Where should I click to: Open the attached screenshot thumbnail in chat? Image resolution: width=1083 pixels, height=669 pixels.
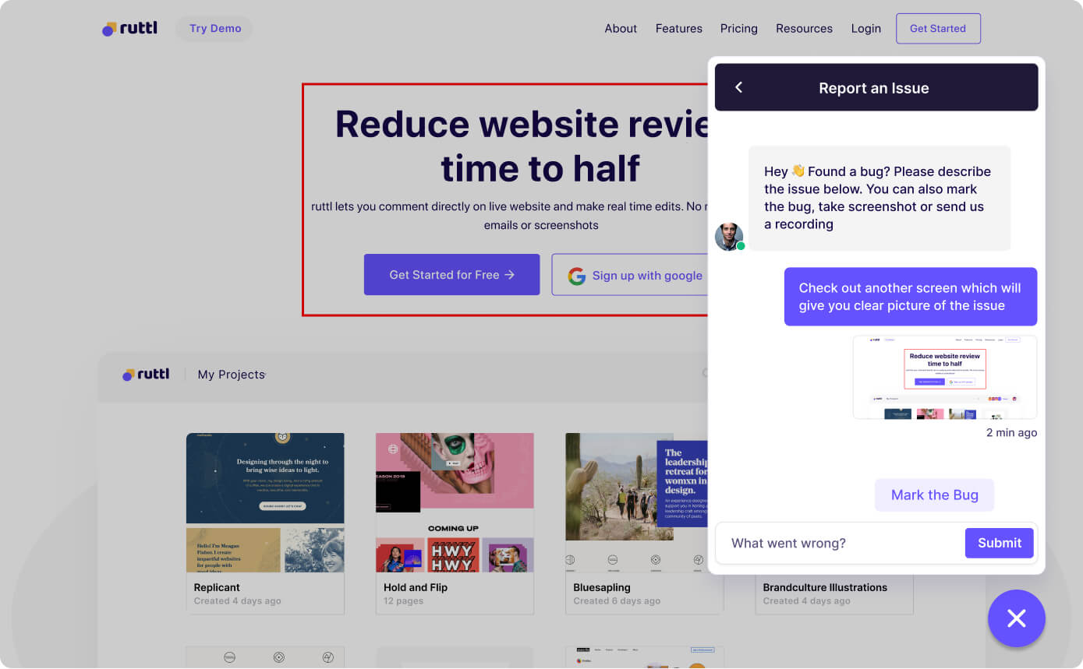[945, 377]
